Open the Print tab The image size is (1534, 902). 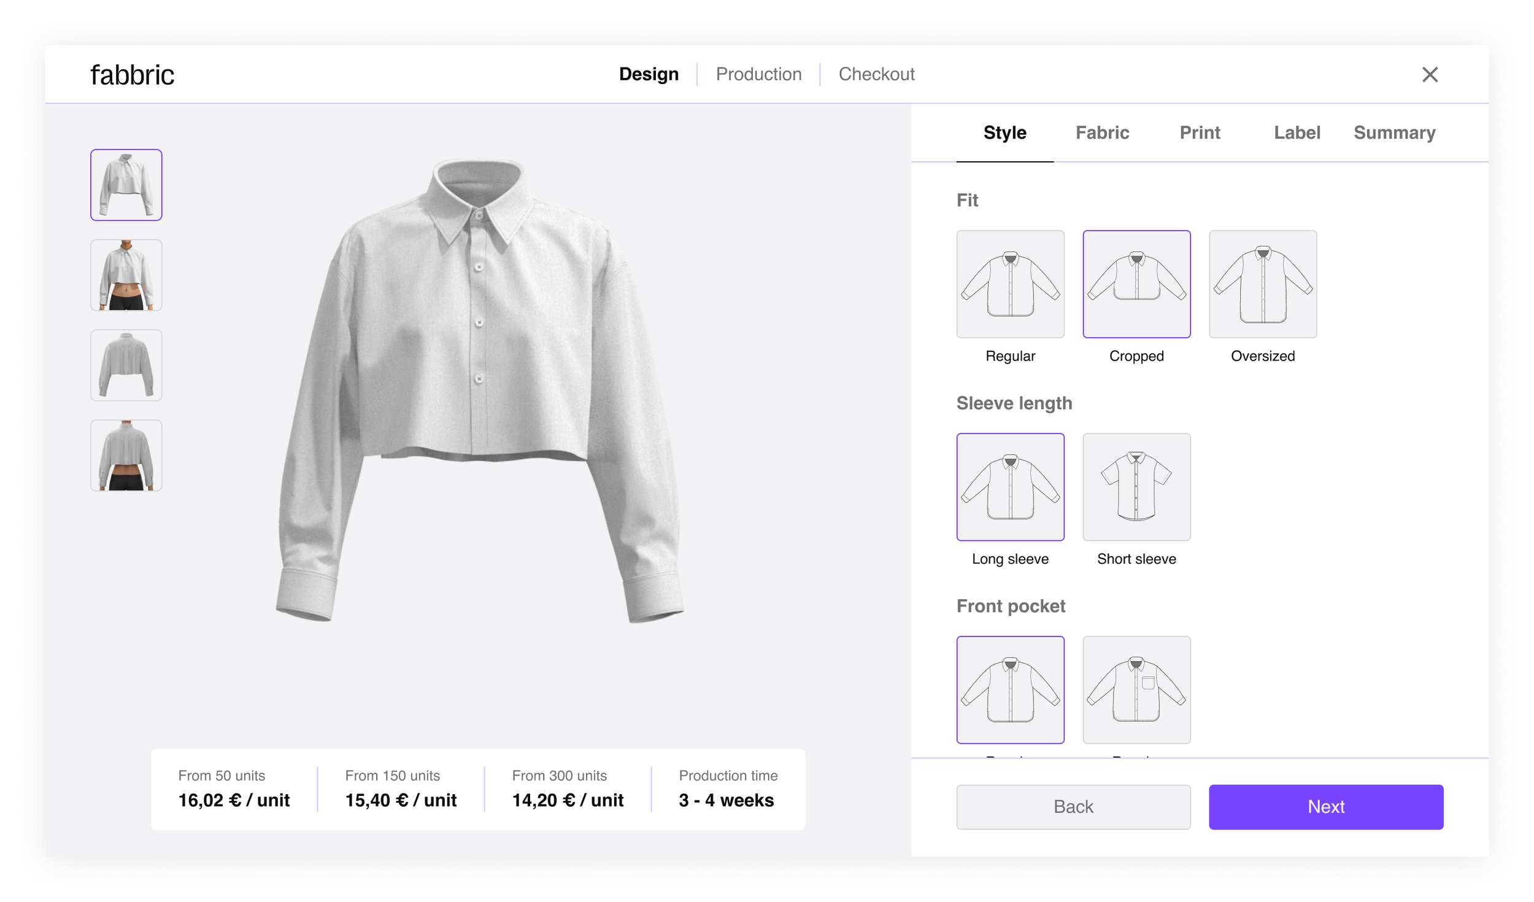(1200, 132)
